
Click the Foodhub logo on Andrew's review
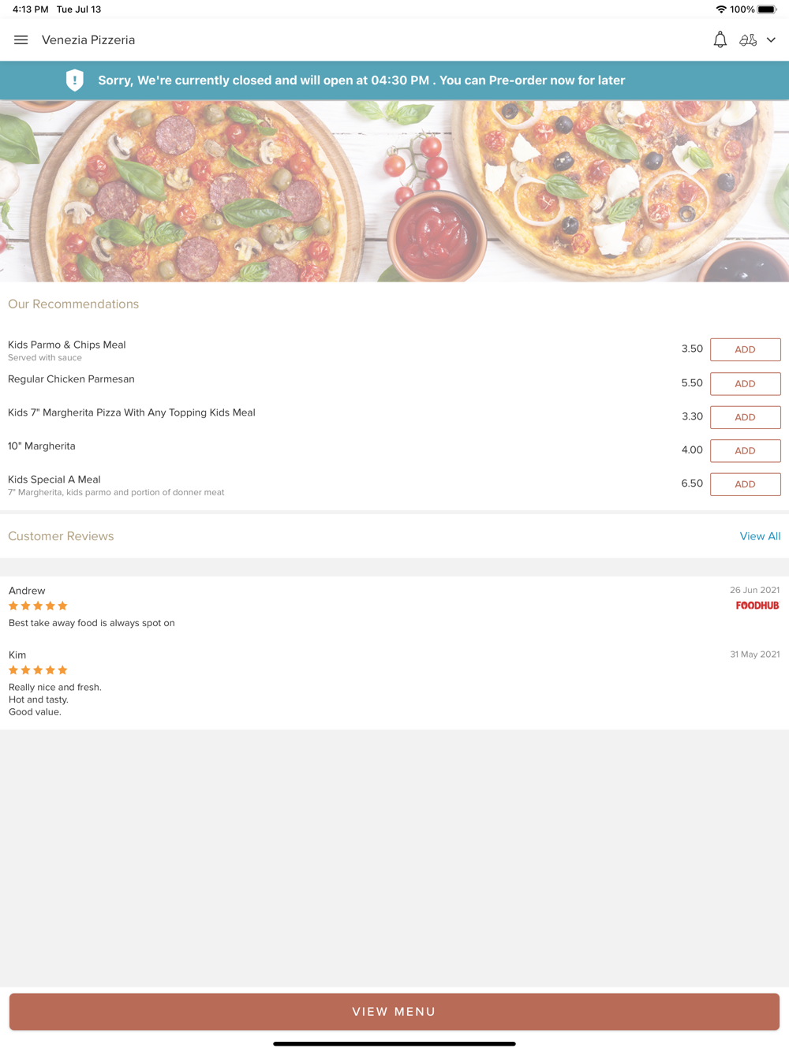[x=757, y=606]
